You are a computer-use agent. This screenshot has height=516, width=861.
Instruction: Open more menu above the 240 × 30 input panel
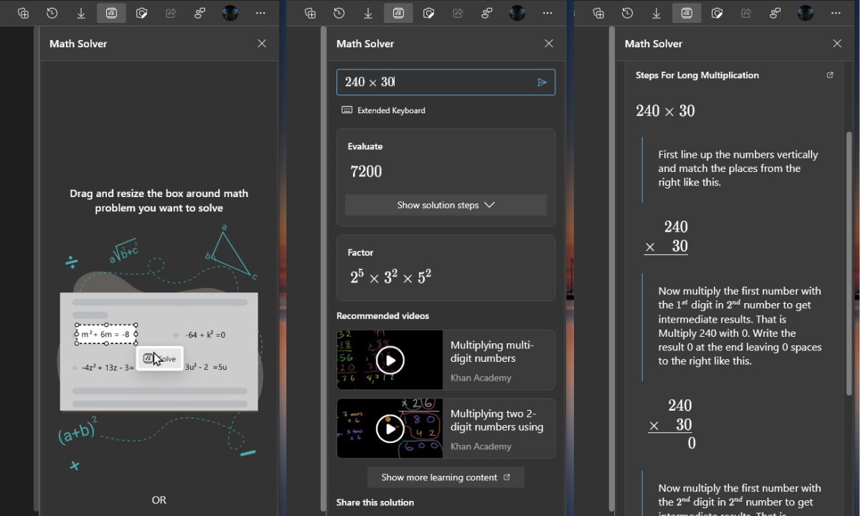(x=547, y=13)
